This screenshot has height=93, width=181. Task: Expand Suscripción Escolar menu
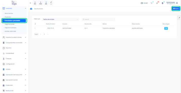tap(14, 80)
